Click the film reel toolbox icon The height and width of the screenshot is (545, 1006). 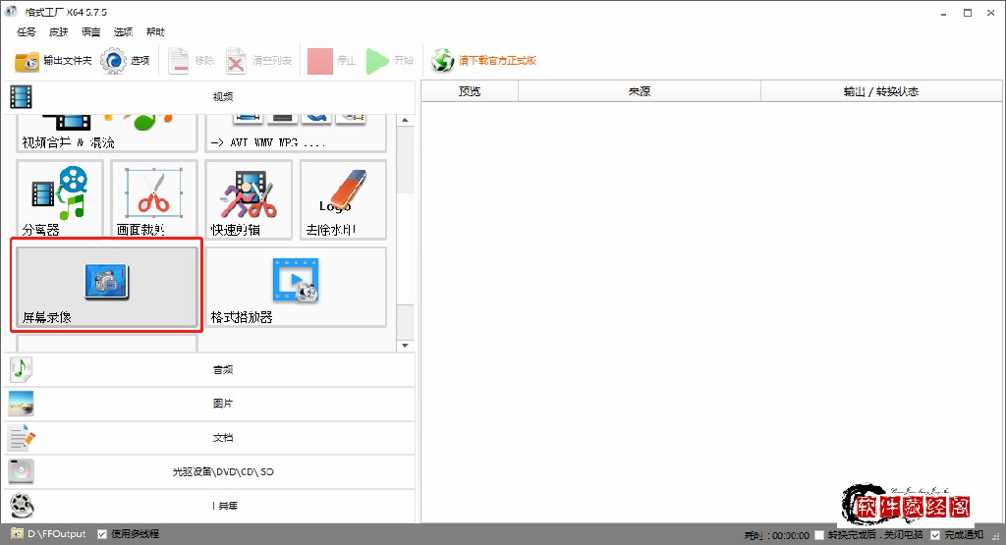(x=21, y=506)
